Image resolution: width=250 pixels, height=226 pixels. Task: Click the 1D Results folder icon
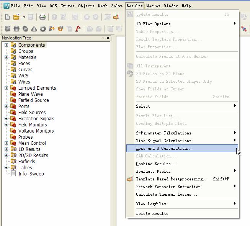13,149
